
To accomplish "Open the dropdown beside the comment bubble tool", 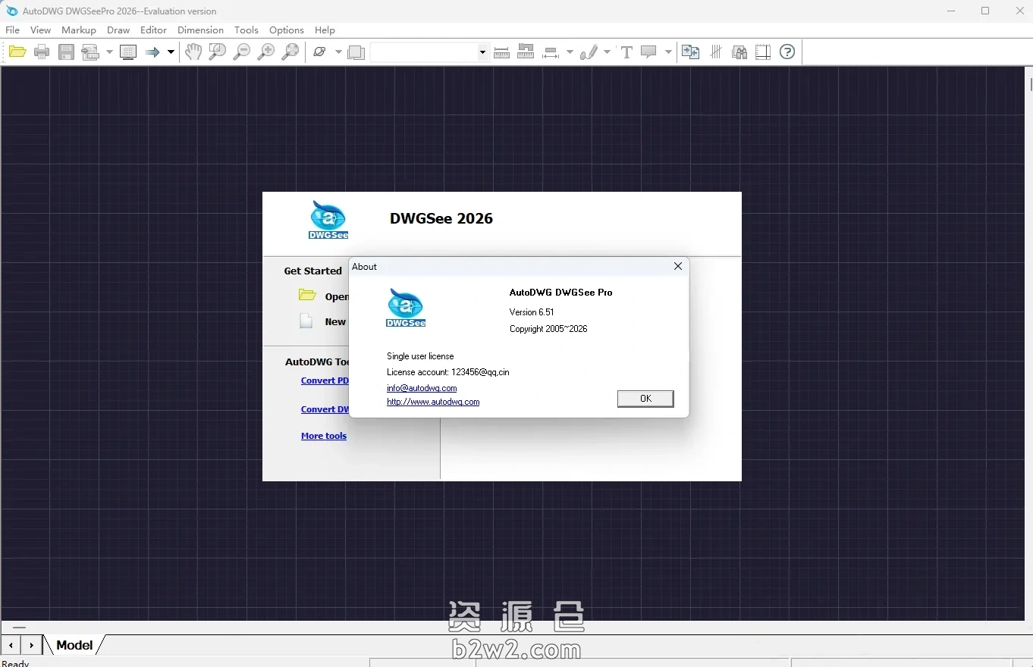I will 668,52.
